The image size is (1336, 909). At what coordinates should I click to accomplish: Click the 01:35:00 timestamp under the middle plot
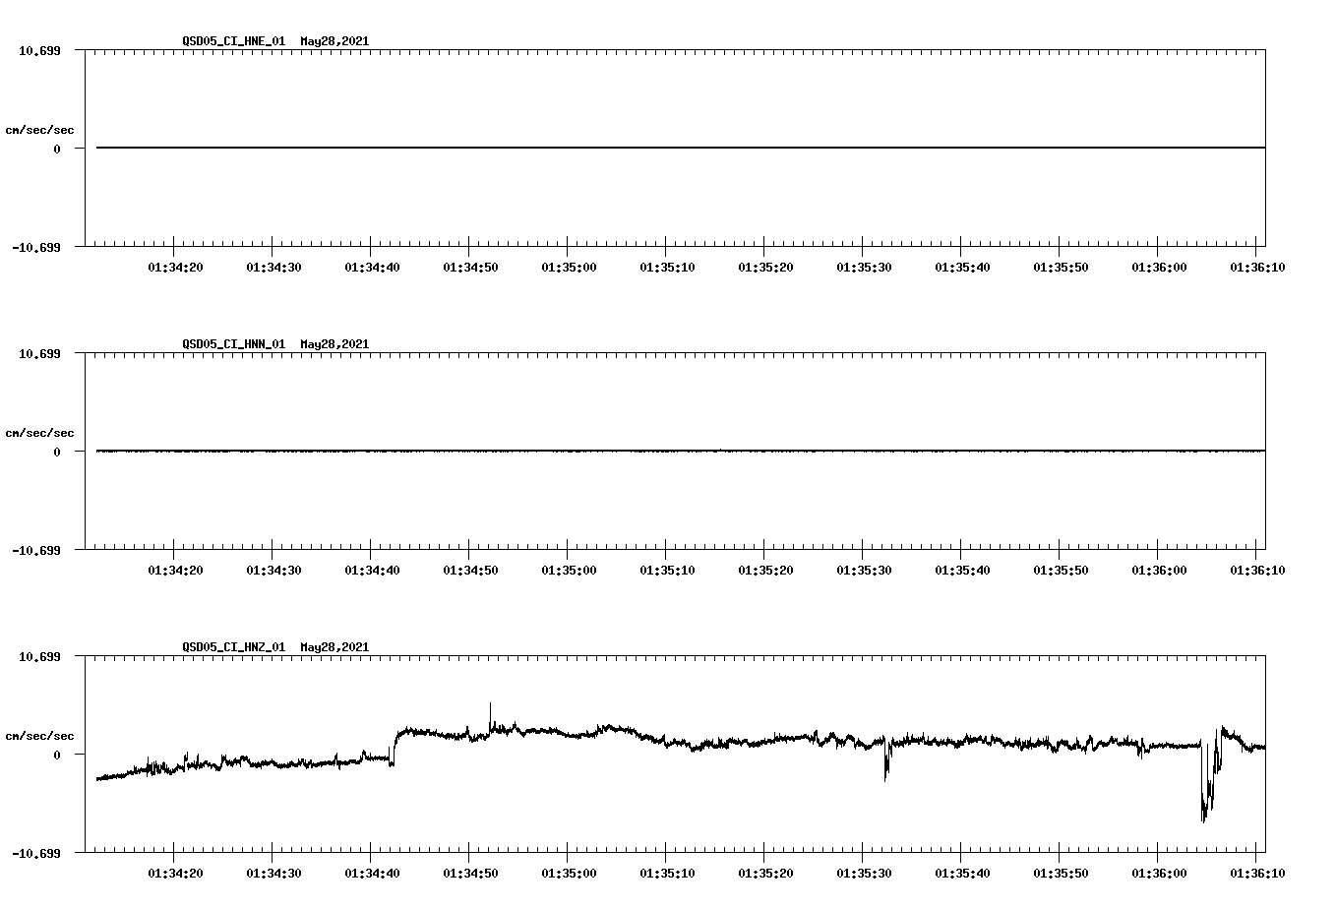569,568
